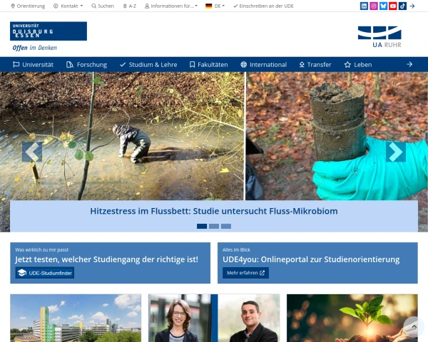
Task: Show the next carousel slide arrow
Action: (395, 152)
